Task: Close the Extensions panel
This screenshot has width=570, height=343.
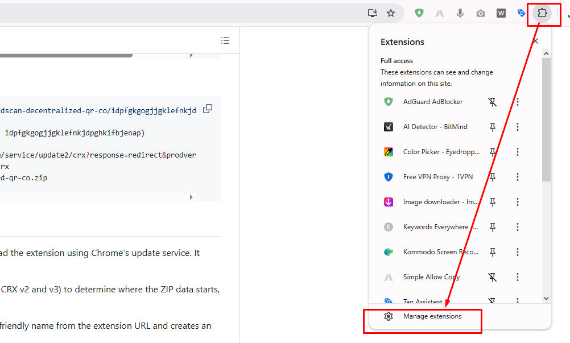Action: (535, 40)
